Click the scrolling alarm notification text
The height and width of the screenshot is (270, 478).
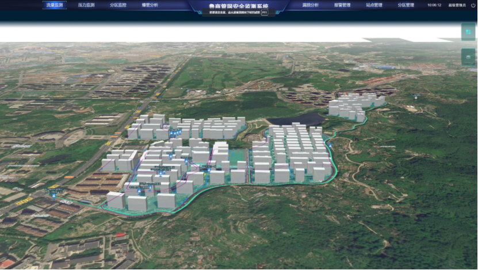231,12
